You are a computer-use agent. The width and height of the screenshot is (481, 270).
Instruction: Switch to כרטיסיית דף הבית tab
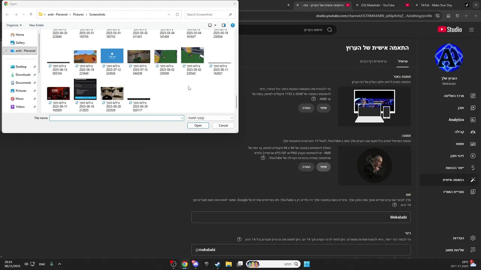(x=373, y=61)
